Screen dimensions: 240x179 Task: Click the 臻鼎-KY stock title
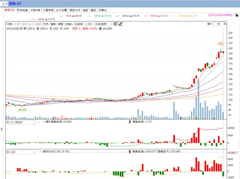[x=15, y=4]
